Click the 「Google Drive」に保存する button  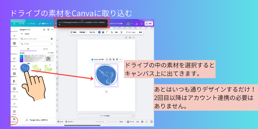pyautogui.click(x=37, y=120)
